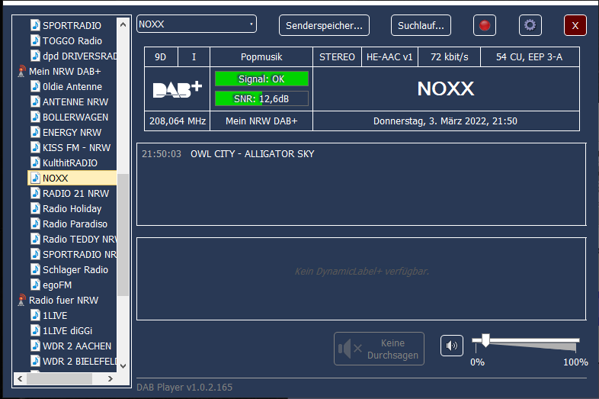The width and height of the screenshot is (599, 399).
Task: Select Radio Paradiso station
Action: (x=75, y=224)
